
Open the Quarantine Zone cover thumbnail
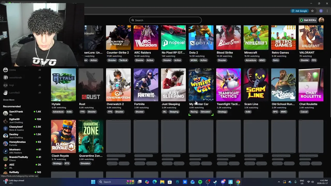click(x=91, y=136)
